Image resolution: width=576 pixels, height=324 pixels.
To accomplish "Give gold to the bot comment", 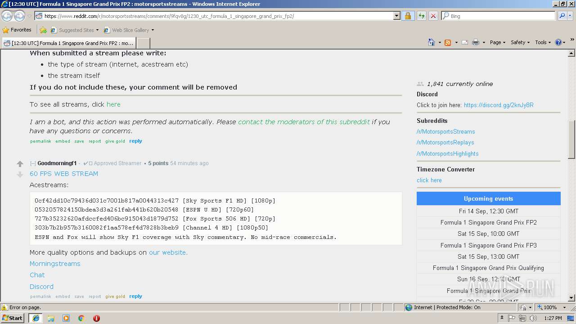I will 115,141.
